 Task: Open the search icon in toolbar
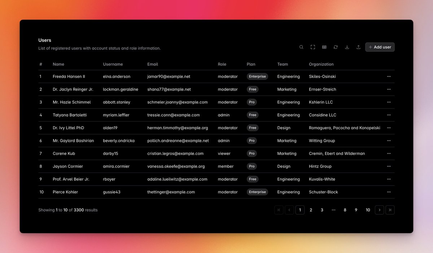click(301, 47)
